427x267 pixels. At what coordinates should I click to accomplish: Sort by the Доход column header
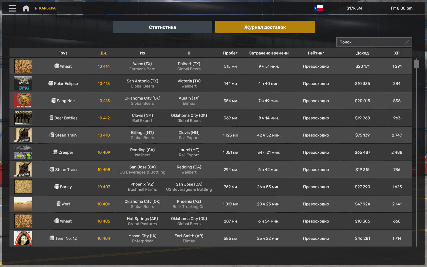(362, 53)
